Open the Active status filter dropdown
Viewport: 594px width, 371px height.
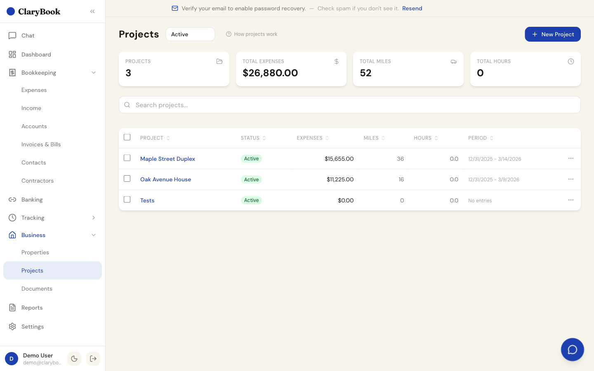click(190, 34)
